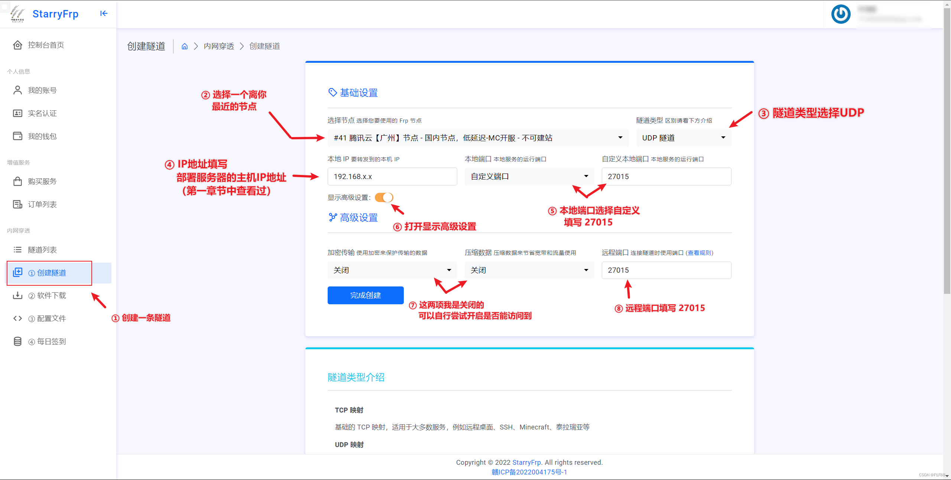This screenshot has width=951, height=480.
Task: Open the local port custom dropdown
Action: pos(529,176)
